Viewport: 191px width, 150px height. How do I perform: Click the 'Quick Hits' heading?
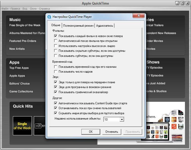coord(23,106)
